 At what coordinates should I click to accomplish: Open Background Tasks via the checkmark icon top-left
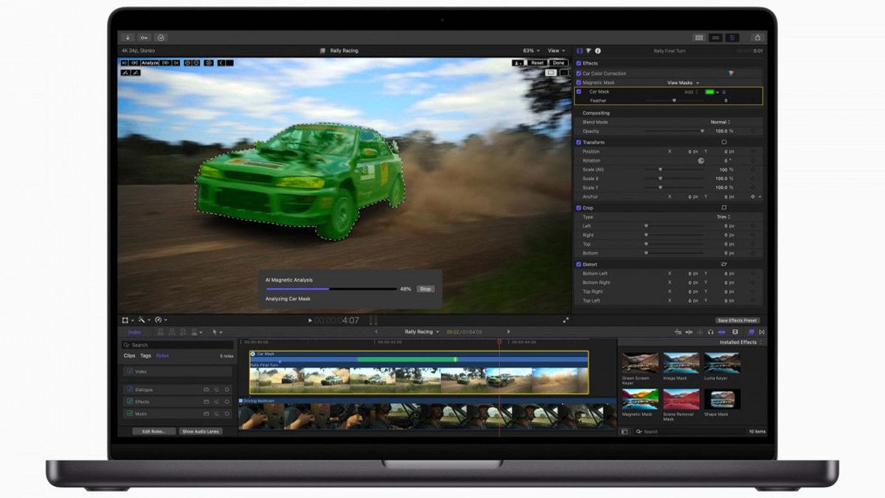(161, 38)
